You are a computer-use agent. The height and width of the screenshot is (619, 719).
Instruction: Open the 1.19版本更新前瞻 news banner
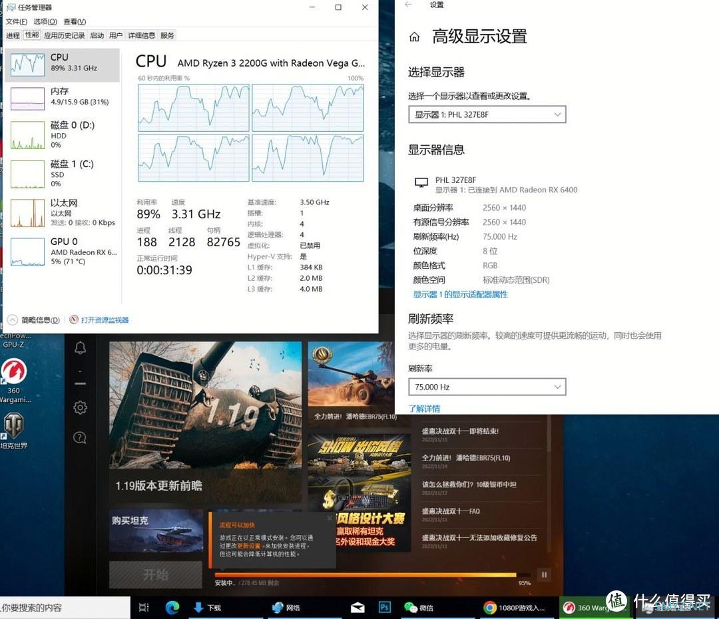[x=206, y=422]
